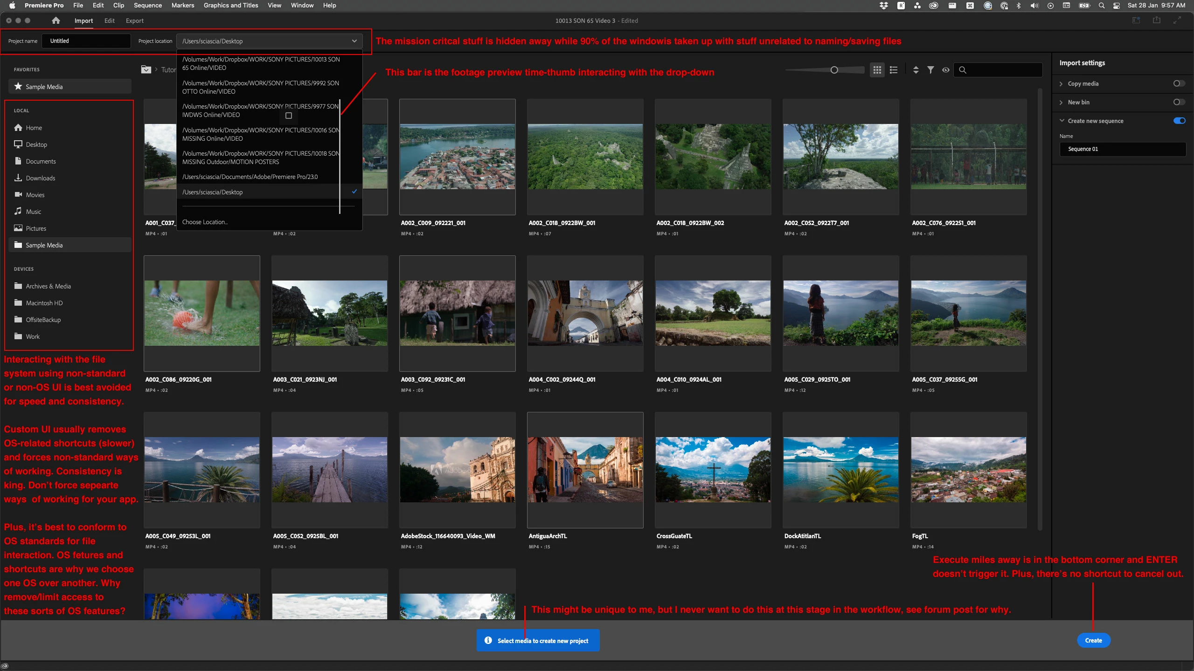
Task: Click the sort order arrows icon
Action: [x=916, y=70]
